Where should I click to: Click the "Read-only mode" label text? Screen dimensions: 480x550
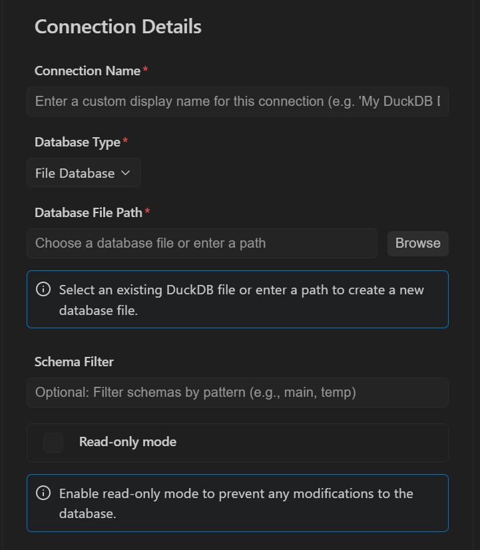point(128,442)
